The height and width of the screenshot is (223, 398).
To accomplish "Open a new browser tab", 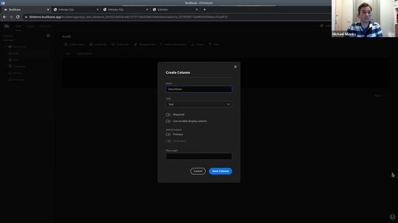I will (x=205, y=10).
